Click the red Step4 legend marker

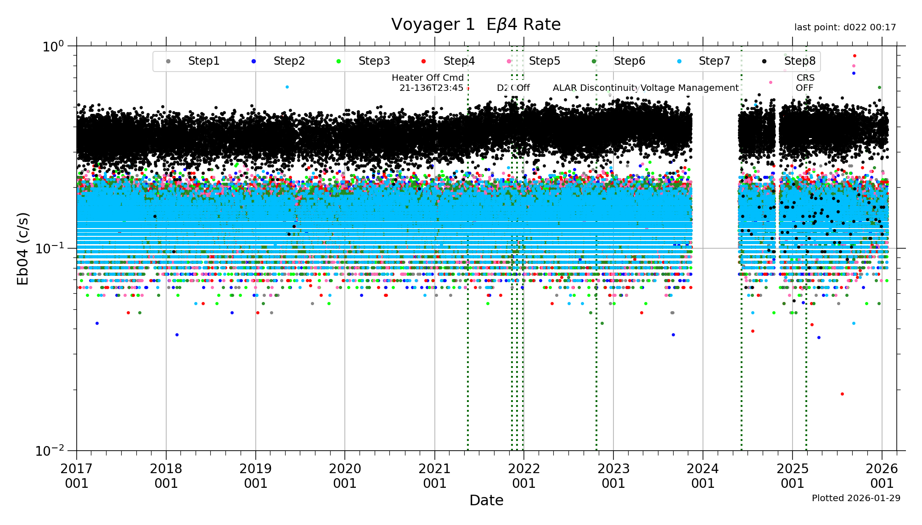coord(423,61)
